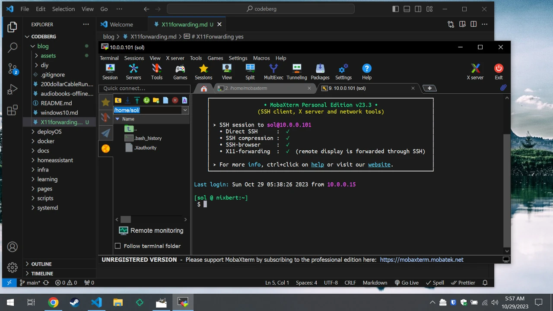Click the SFTP new folder icon

click(156, 100)
